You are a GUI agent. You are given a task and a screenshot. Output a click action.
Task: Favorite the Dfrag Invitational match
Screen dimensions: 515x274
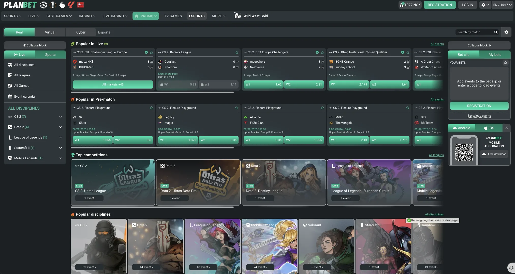pyautogui.click(x=408, y=52)
